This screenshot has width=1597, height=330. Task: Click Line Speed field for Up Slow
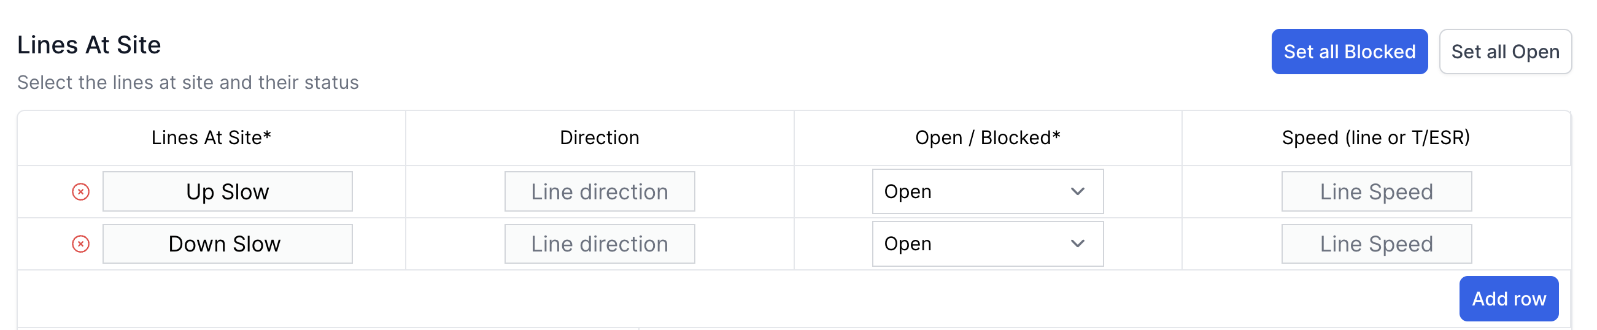point(1375,192)
